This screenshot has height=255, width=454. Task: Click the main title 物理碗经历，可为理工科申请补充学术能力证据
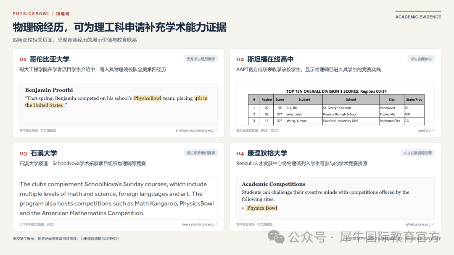(119, 27)
